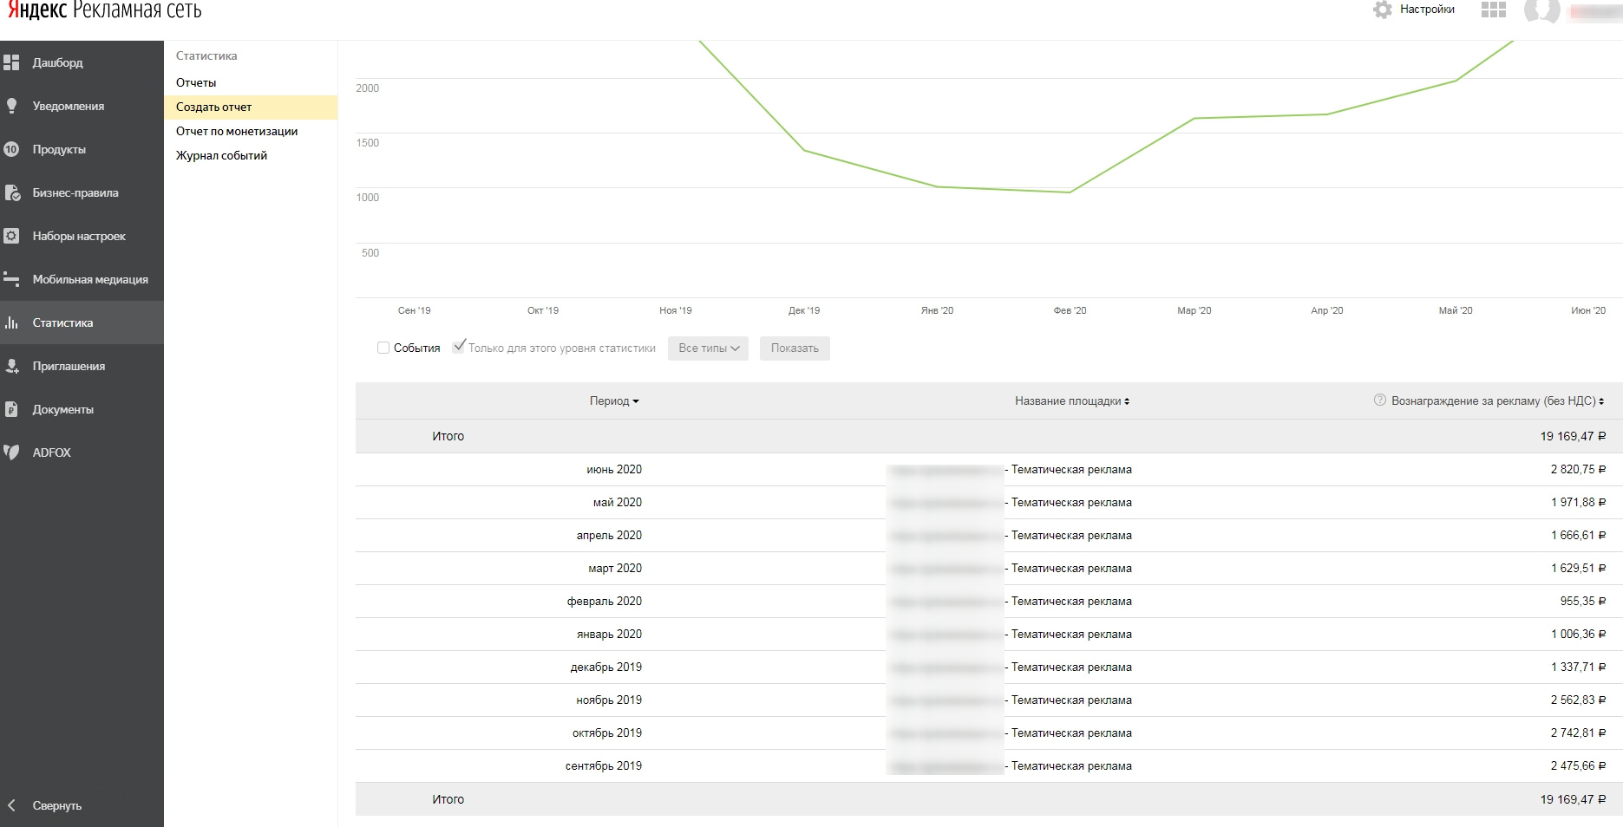Click the 2 820,75 ₽ reward value

1578,469
